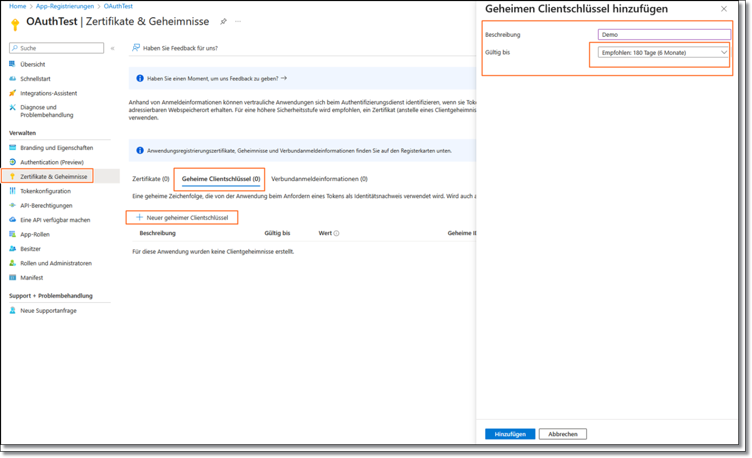Image resolution: width=752 pixels, height=458 pixels.
Task: Click the Übersicht icon in sidebar
Action: [13, 64]
